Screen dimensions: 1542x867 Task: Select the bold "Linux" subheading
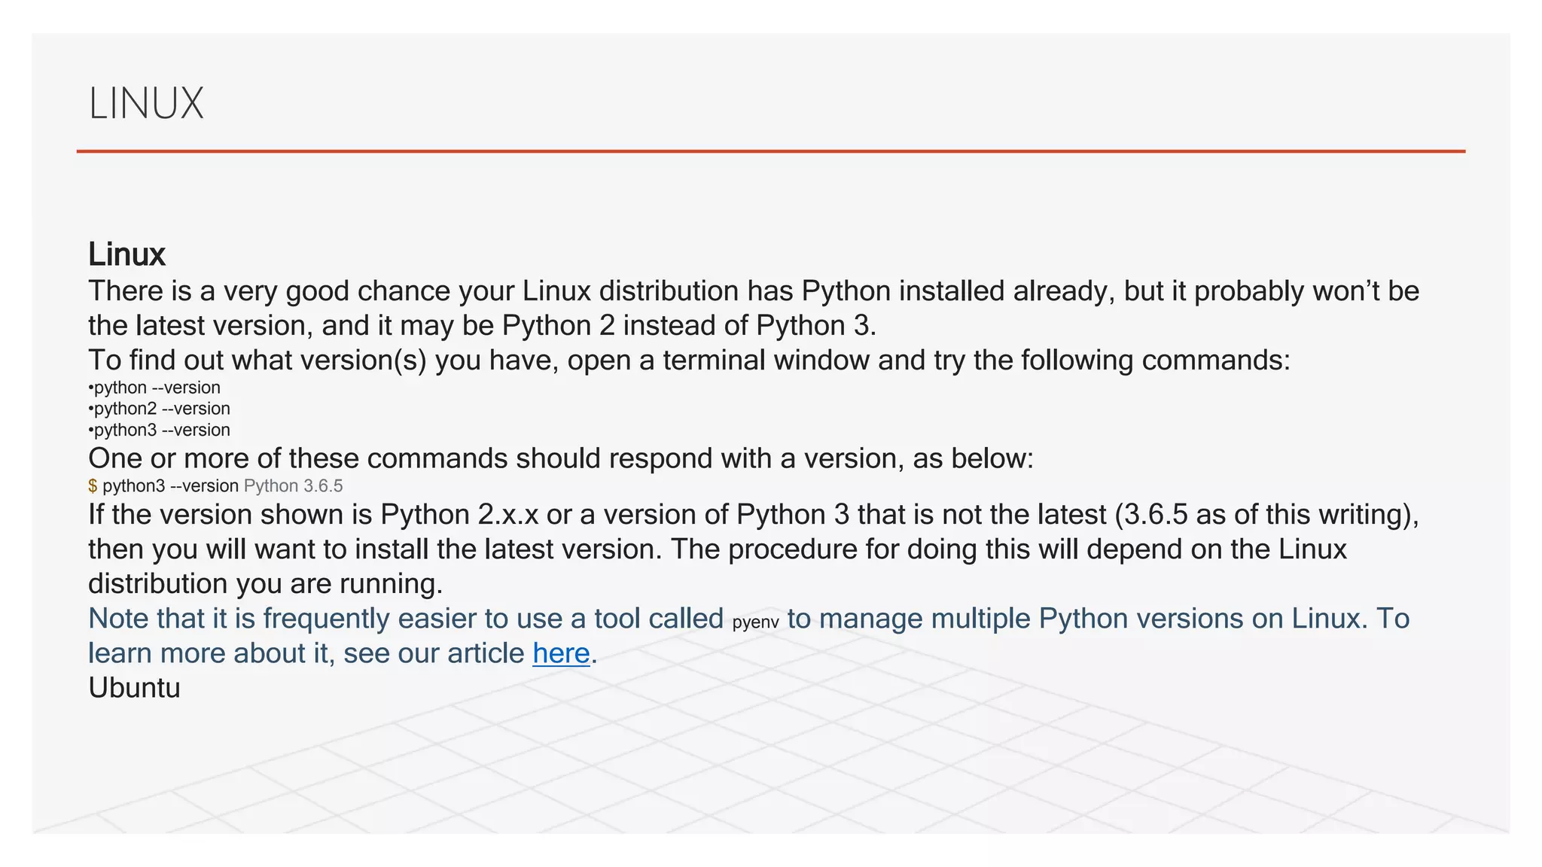point(126,254)
